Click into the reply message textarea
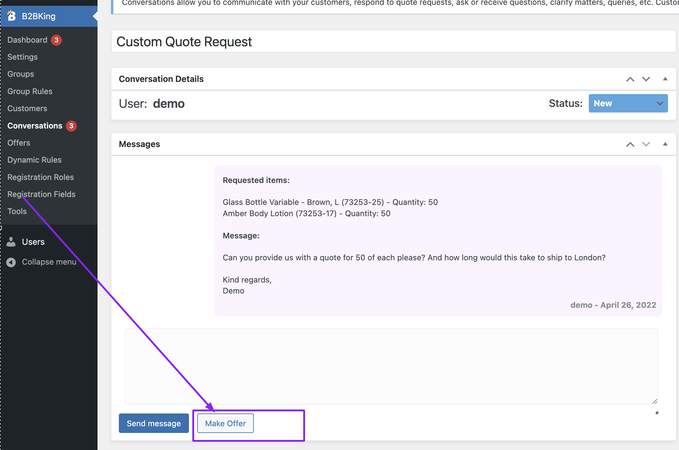 [391, 367]
